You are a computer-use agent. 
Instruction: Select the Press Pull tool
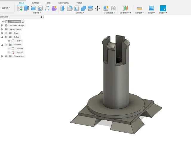(x=63, y=8)
